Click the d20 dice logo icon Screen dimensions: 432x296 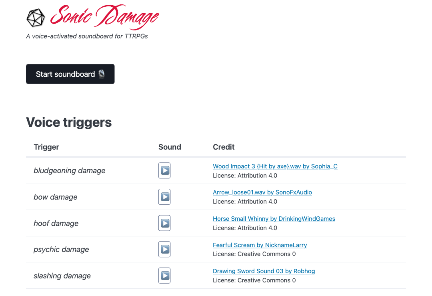[x=35, y=17]
